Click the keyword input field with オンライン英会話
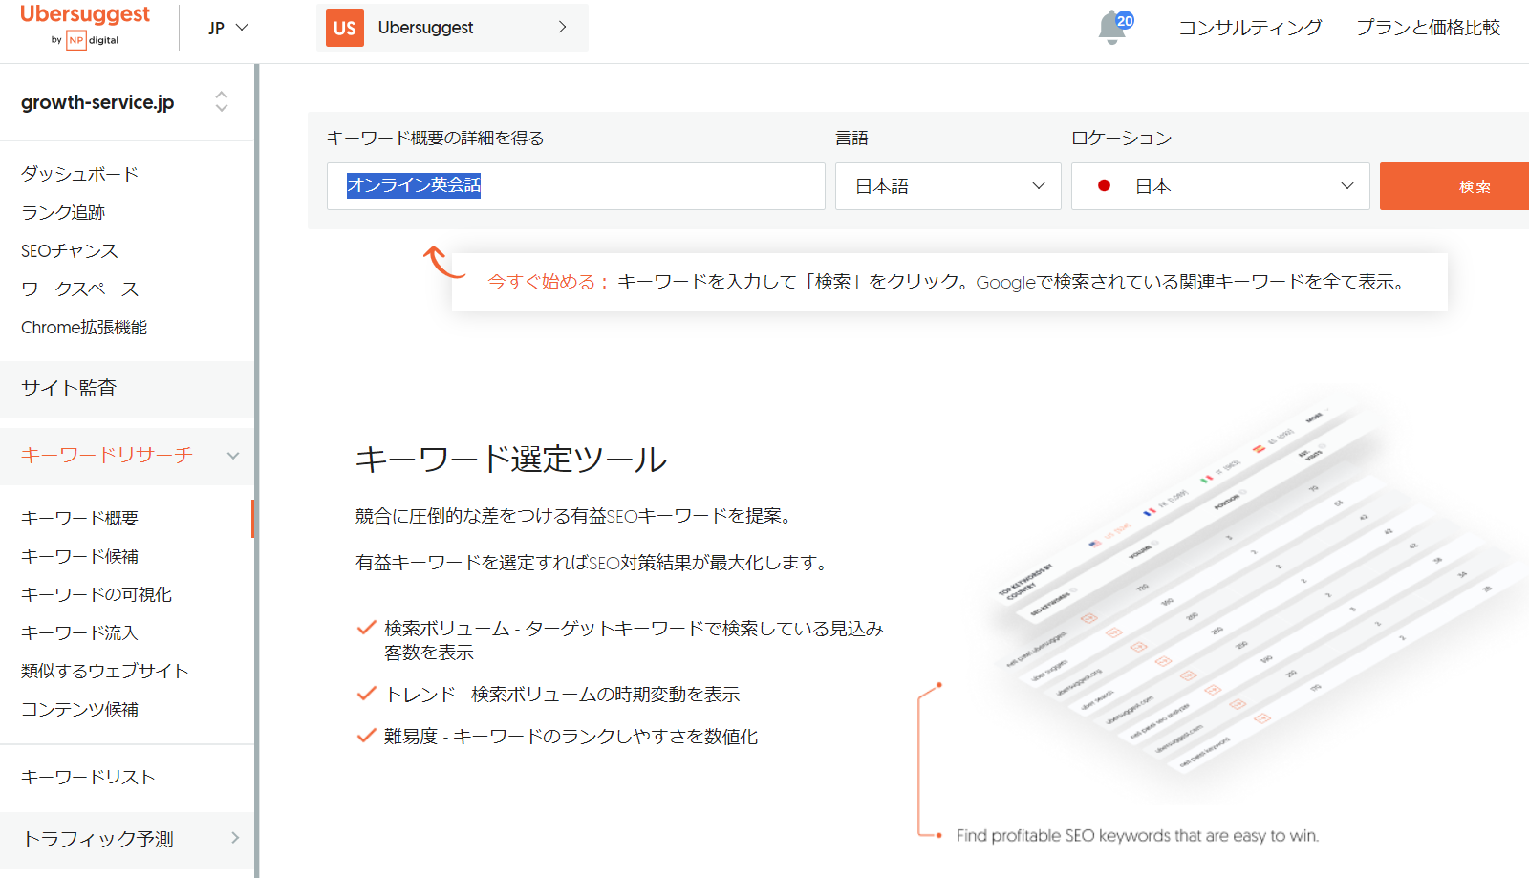Viewport: 1529px width, 878px height. pyautogui.click(x=575, y=186)
